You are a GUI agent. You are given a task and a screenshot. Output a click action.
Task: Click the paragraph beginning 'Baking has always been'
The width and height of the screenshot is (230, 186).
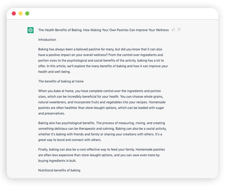point(103,61)
